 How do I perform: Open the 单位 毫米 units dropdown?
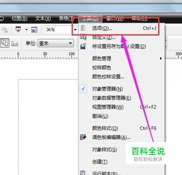[56, 43]
